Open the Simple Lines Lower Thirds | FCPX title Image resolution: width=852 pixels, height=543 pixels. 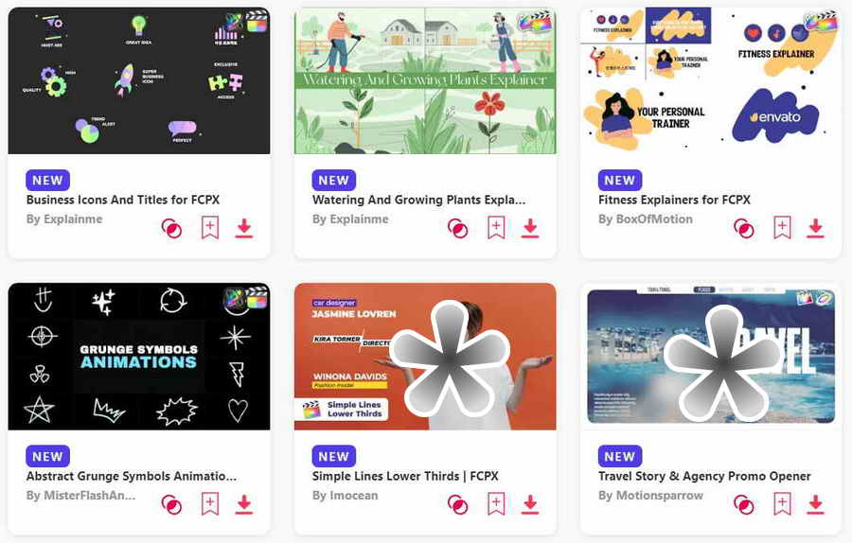pyautogui.click(x=405, y=476)
